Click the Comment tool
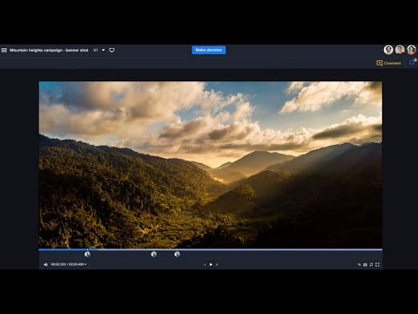The image size is (418, 314). tap(388, 63)
